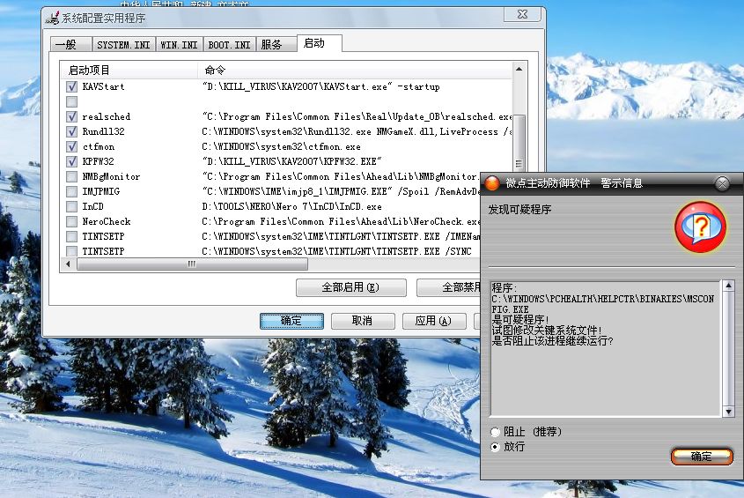Screen dimensions: 744x498
Task: Select the InCD.exe command path
Action: tap(291, 206)
